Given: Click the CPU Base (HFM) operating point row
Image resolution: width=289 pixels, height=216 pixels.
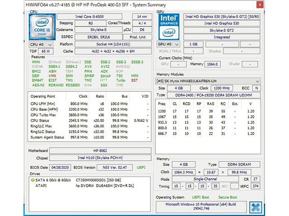Looking at the screenshot, I should coord(89,109).
